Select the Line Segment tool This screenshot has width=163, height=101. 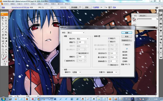[x=3, y=26]
